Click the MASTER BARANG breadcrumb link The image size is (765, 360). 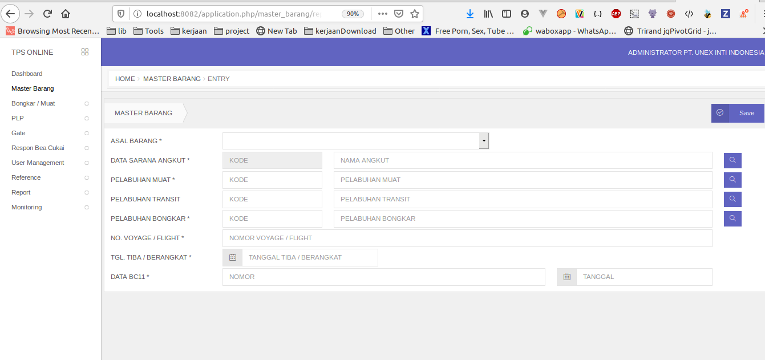coord(172,79)
